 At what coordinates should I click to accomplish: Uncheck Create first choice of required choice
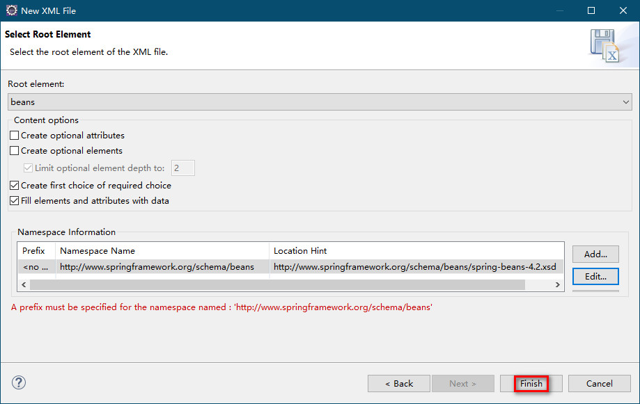coord(13,186)
